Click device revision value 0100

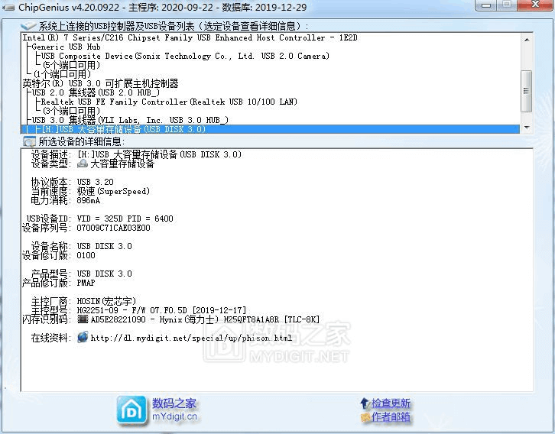[86, 255]
